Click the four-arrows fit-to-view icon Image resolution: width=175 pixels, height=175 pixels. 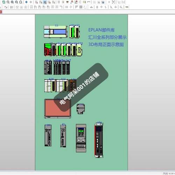click(113, 2)
